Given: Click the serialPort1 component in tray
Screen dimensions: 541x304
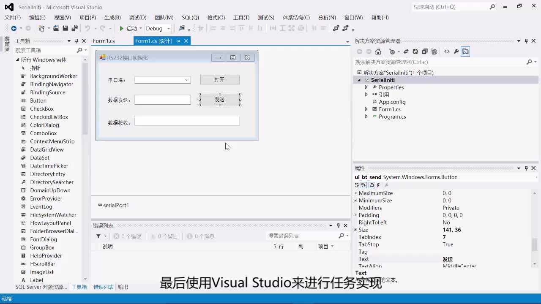Looking at the screenshot, I should click(x=113, y=205).
